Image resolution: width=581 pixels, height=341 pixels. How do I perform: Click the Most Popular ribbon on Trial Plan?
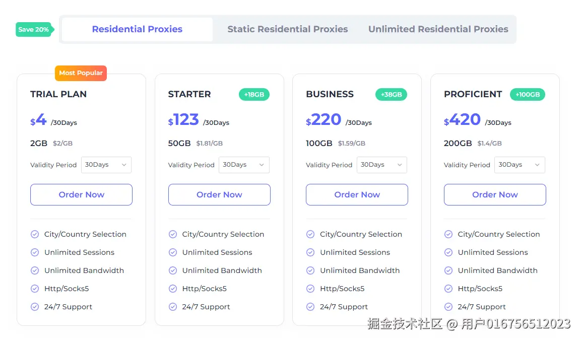pyautogui.click(x=81, y=73)
